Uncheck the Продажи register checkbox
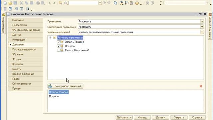The width and height of the screenshot is (213, 120). [x=59, y=46]
